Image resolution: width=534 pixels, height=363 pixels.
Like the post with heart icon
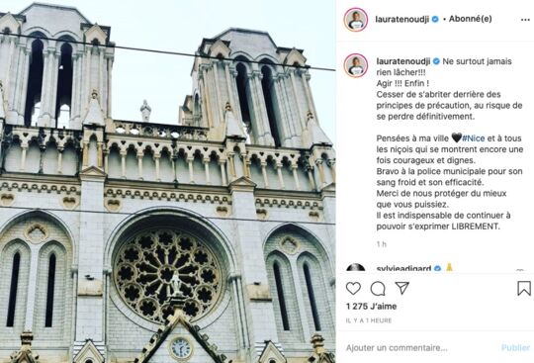(x=353, y=289)
